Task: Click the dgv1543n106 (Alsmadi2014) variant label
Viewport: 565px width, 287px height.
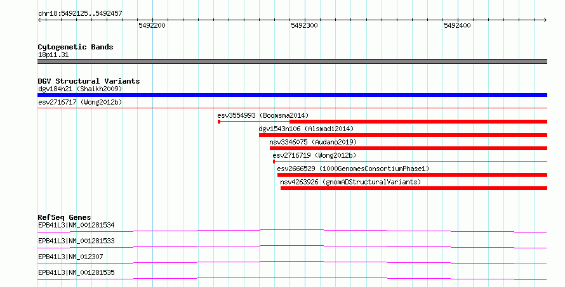Action: 306,129
